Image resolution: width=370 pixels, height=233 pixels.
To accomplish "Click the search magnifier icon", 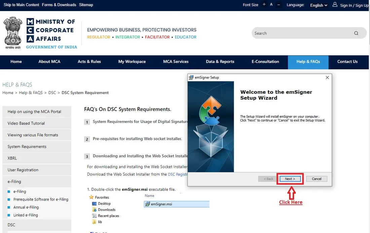I will tap(356, 33).
